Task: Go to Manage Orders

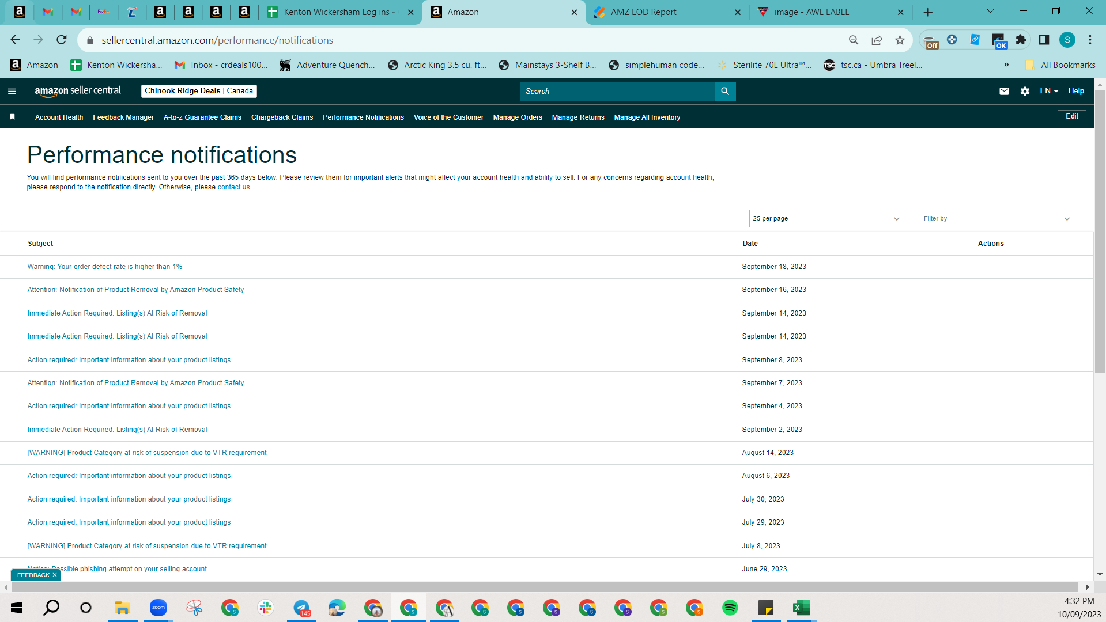Action: [518, 117]
